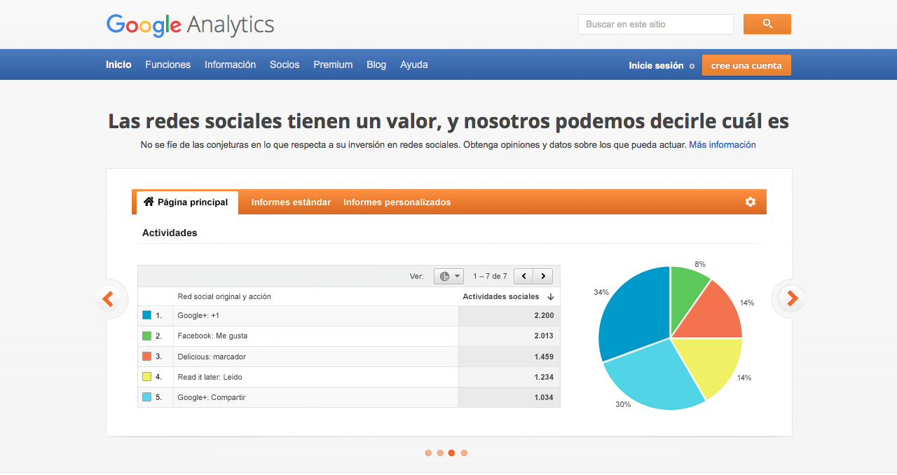Click the Google Analytics logo
The width and height of the screenshot is (897, 475).
tap(190, 25)
